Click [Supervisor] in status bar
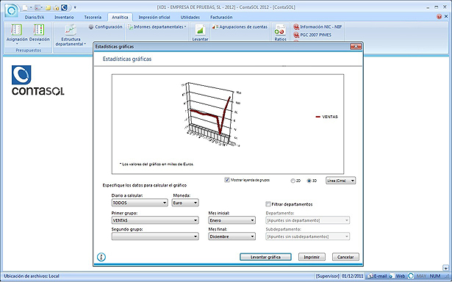Image resolution: width=452 pixels, height=282 pixels. coord(328,276)
